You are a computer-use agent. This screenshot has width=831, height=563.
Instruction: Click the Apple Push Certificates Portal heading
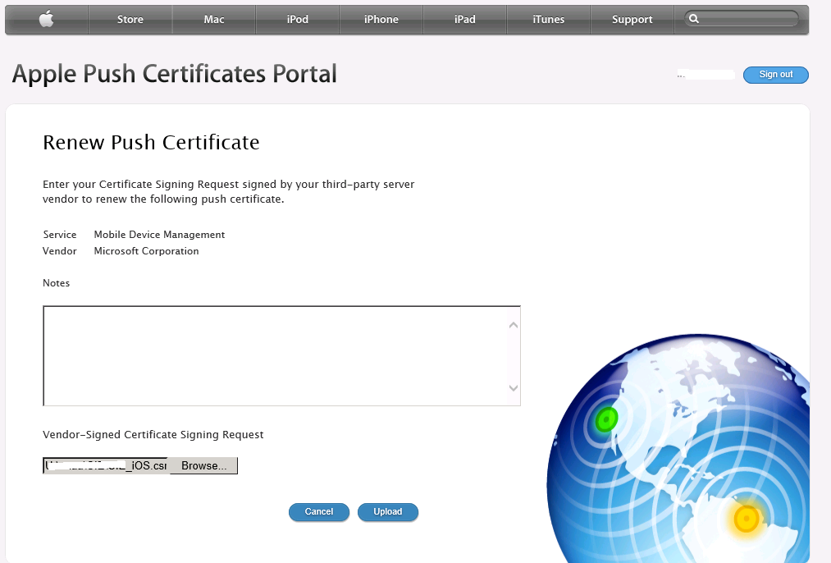tap(173, 74)
